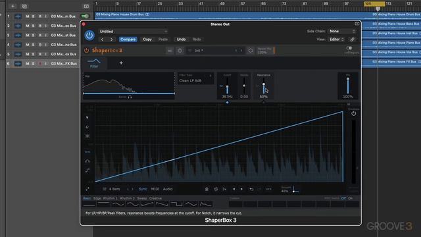Choose the first sine wave preset thumbnail
This screenshot has height=237, width=421.
118,204
